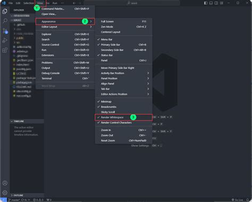
Task: Toggle Render Whitespace option
Action: [123, 117]
